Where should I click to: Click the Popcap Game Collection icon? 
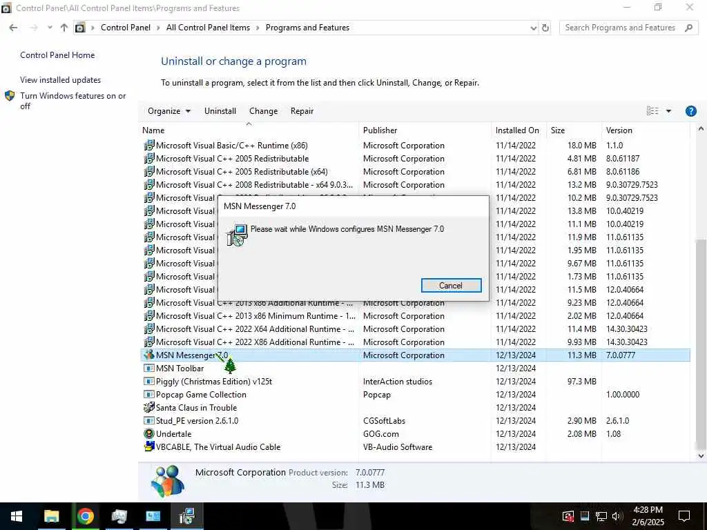pyautogui.click(x=149, y=394)
